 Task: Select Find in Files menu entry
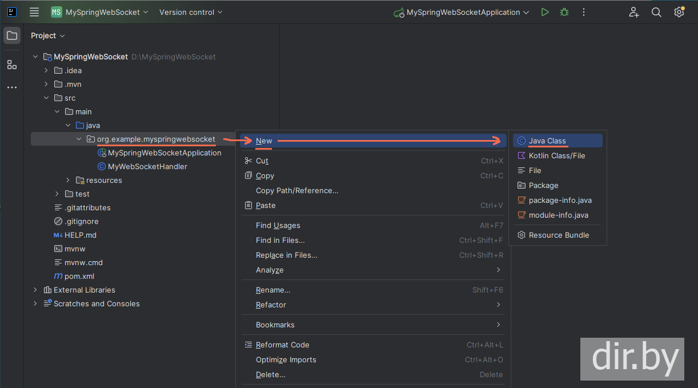pyautogui.click(x=373, y=240)
